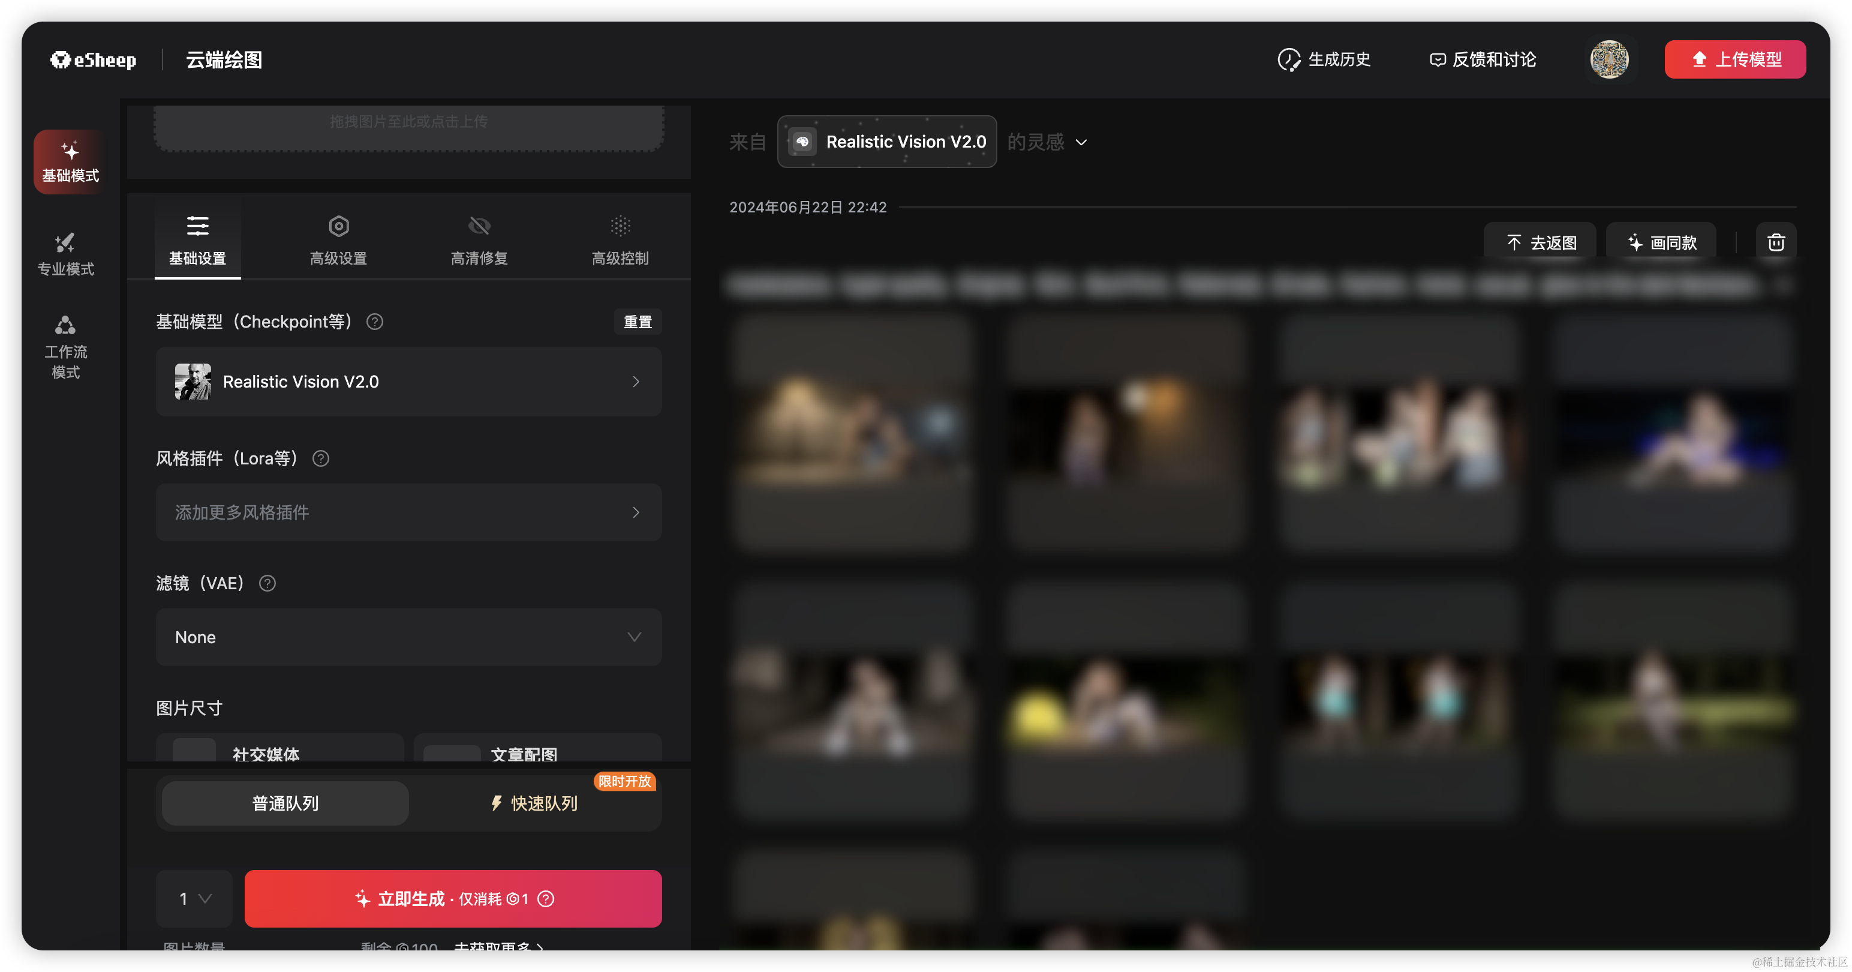Screen dimensions: 1852x972
Task: Open Realistic Vision V2.0 model selector
Action: 408,382
